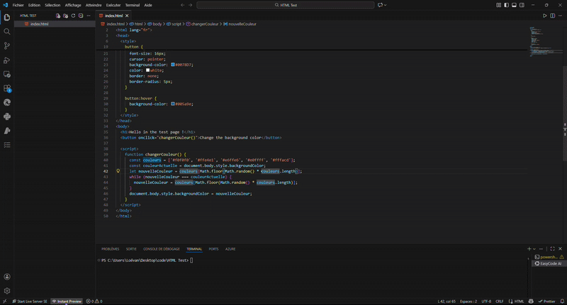567x305 pixels.
Task: Change the CRLF end of line sequence
Action: tap(500, 301)
